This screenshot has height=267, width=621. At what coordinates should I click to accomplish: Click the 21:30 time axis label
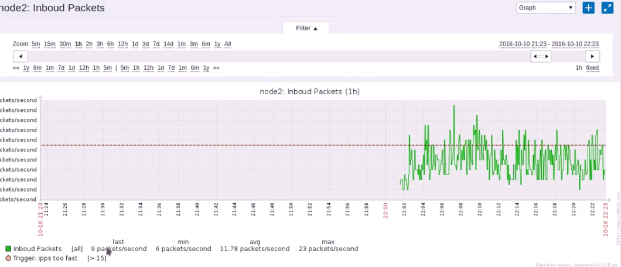click(x=103, y=210)
